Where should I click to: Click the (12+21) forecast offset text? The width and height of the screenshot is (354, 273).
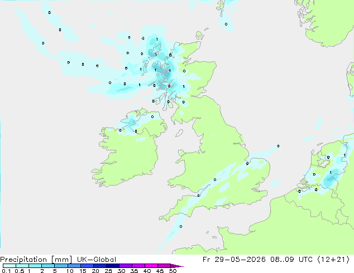[333, 260]
